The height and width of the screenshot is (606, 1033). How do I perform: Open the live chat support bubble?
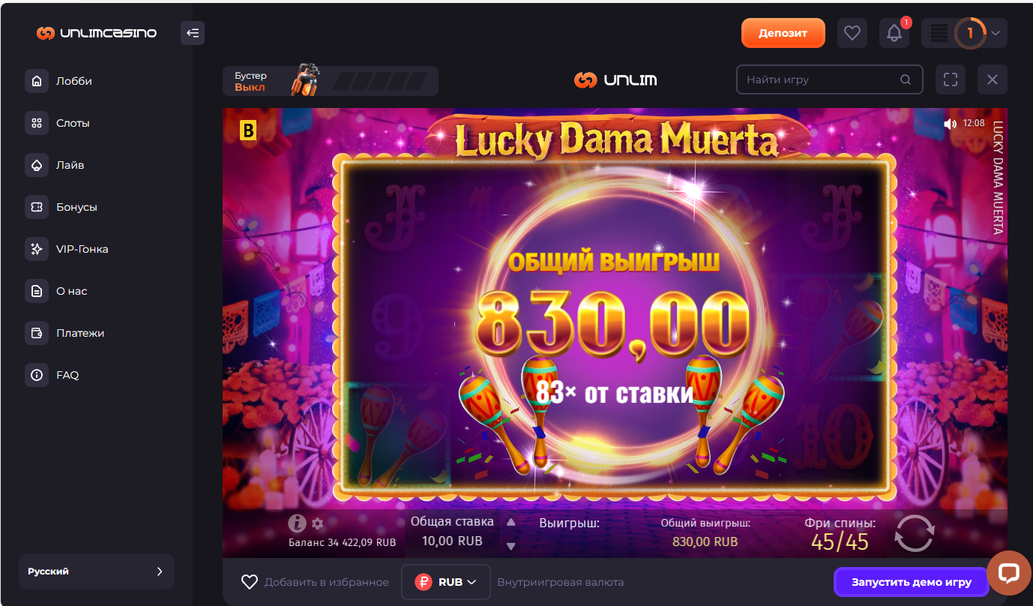(1009, 574)
